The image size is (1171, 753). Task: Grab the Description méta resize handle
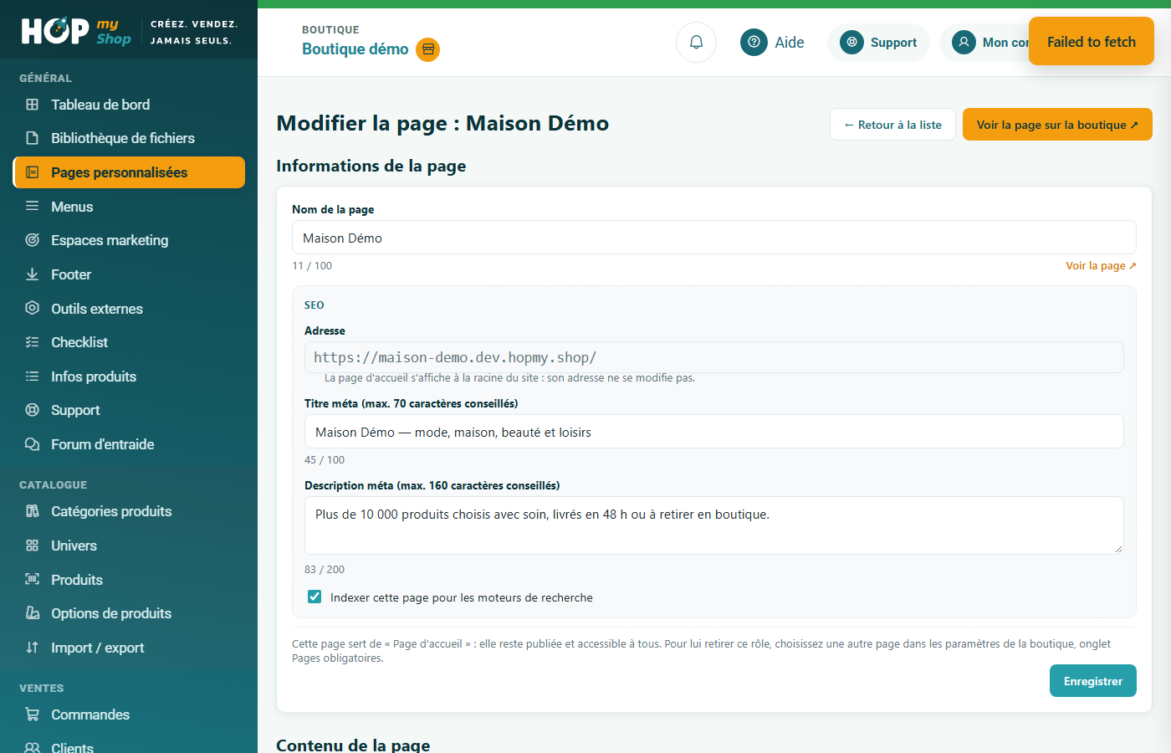click(x=1118, y=549)
